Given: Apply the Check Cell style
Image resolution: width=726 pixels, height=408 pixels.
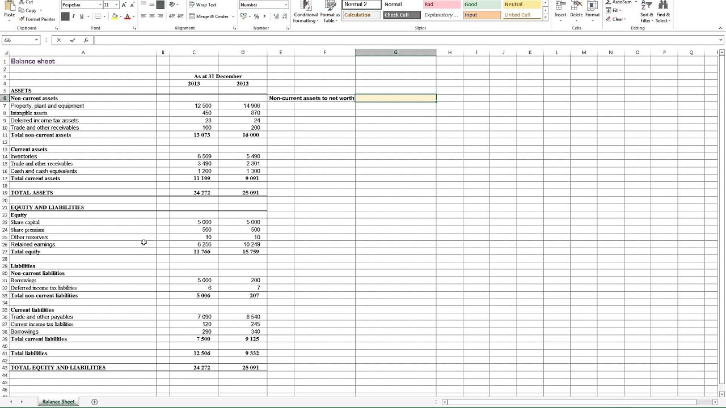Looking at the screenshot, I should pos(402,15).
